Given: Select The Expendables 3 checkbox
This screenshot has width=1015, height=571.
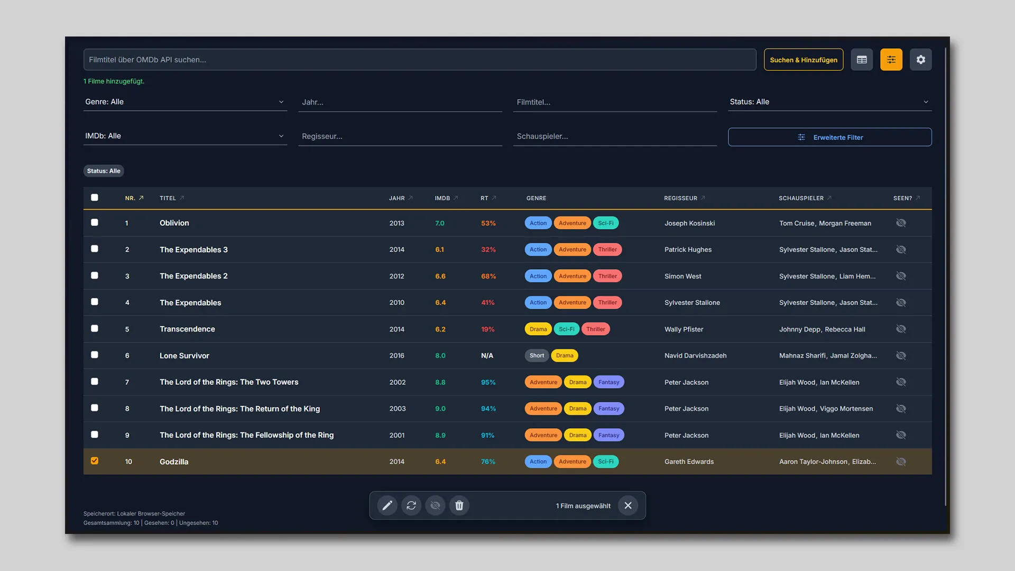Looking at the screenshot, I should tap(95, 248).
